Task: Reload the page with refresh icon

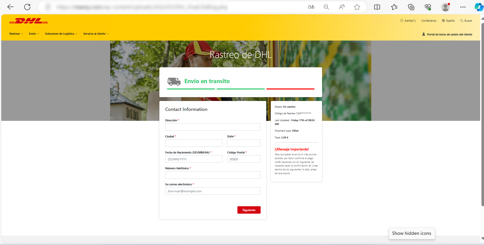Action: click(27, 7)
